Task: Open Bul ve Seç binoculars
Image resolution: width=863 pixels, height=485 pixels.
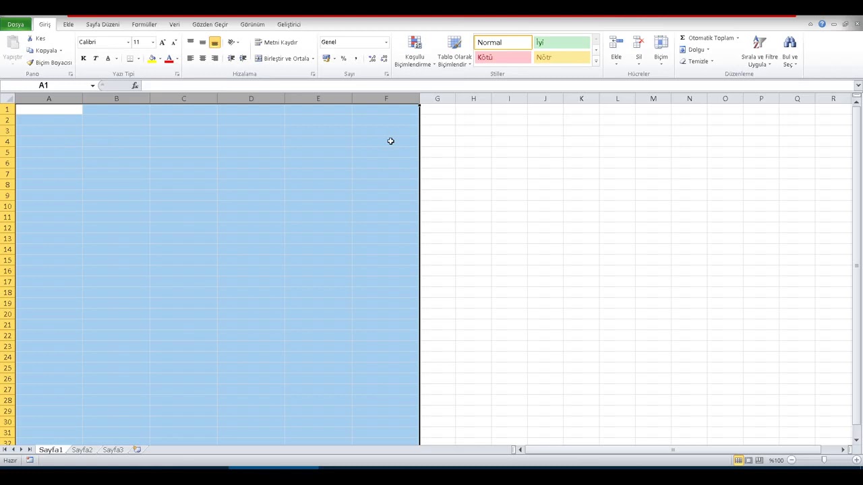Action: click(x=790, y=52)
